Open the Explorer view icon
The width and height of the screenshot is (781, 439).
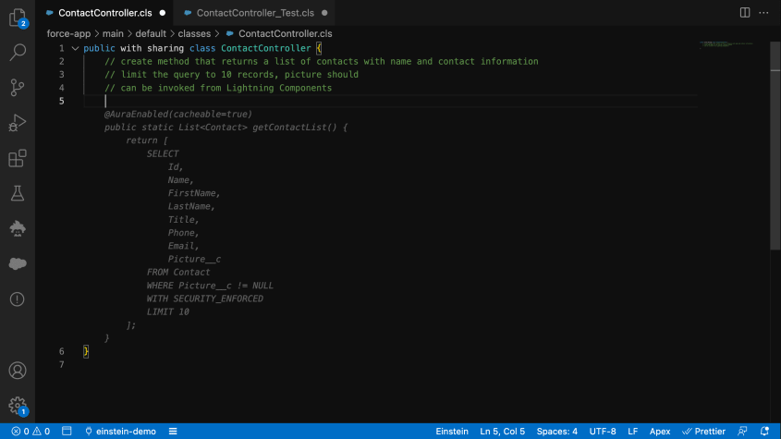[18, 17]
